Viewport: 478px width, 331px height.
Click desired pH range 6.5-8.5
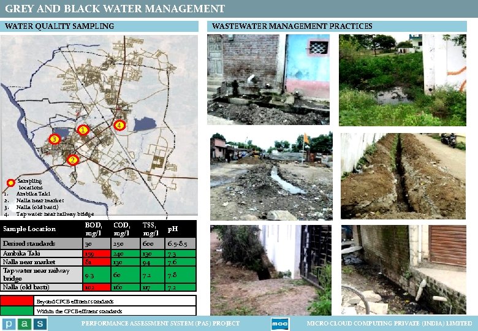point(177,244)
